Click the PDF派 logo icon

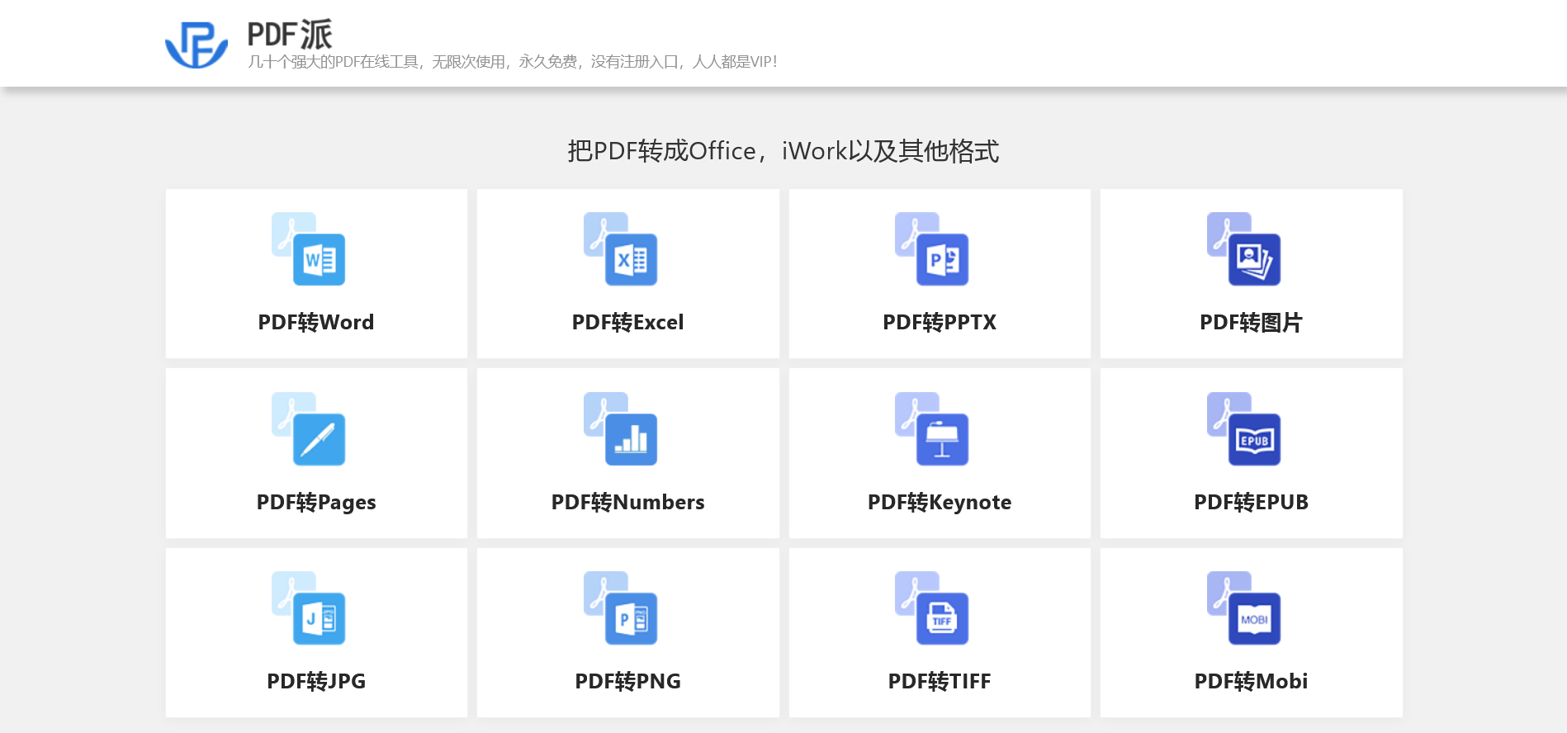[x=196, y=45]
